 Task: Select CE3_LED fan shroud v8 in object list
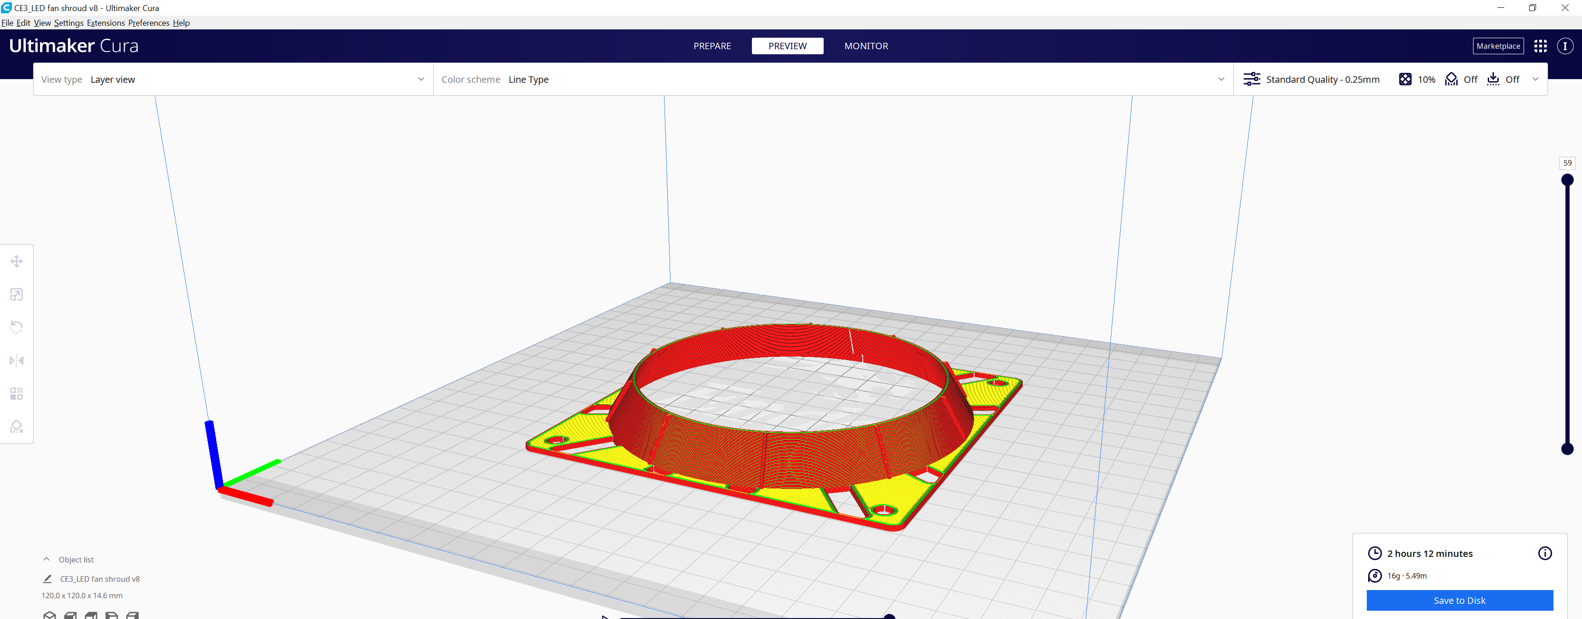99,579
